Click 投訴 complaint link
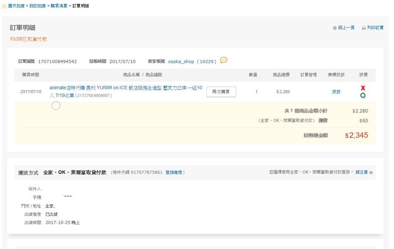This screenshot has height=249, width=394. tap(336, 92)
